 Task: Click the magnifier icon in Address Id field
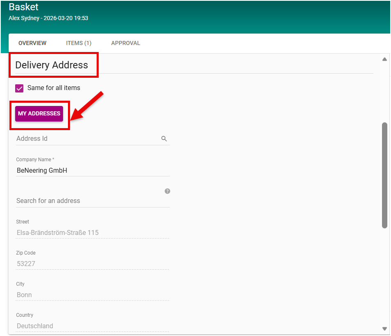[164, 139]
